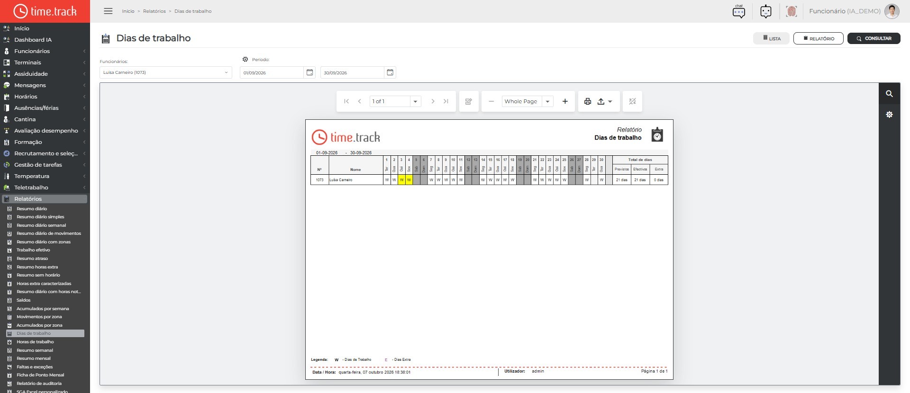Viewport: 910px width, 393px height.
Task: Expand the Horários sidebar menu
Action: (x=45, y=97)
